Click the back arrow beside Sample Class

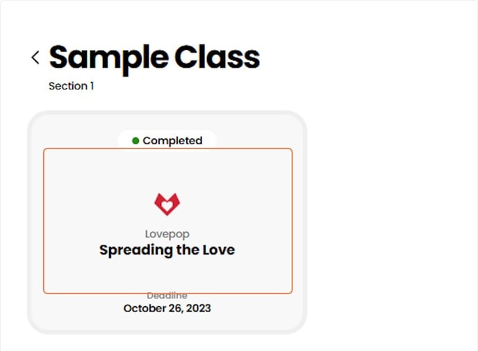coord(35,58)
